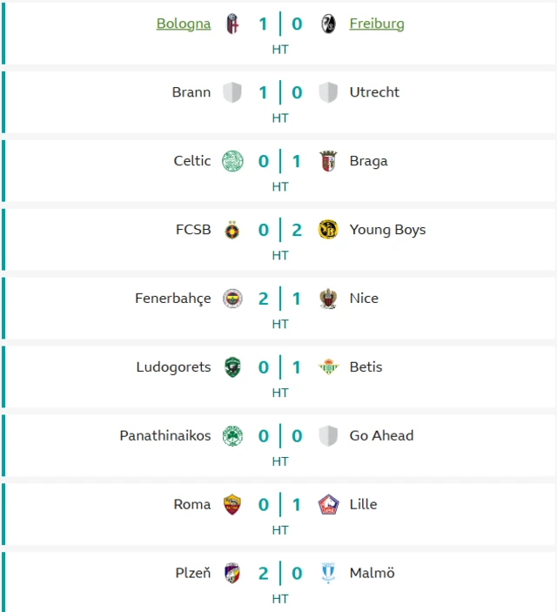Viewport: 557px width, 612px height.
Task: Click the Plzeň club crest
Action: pyautogui.click(x=232, y=574)
